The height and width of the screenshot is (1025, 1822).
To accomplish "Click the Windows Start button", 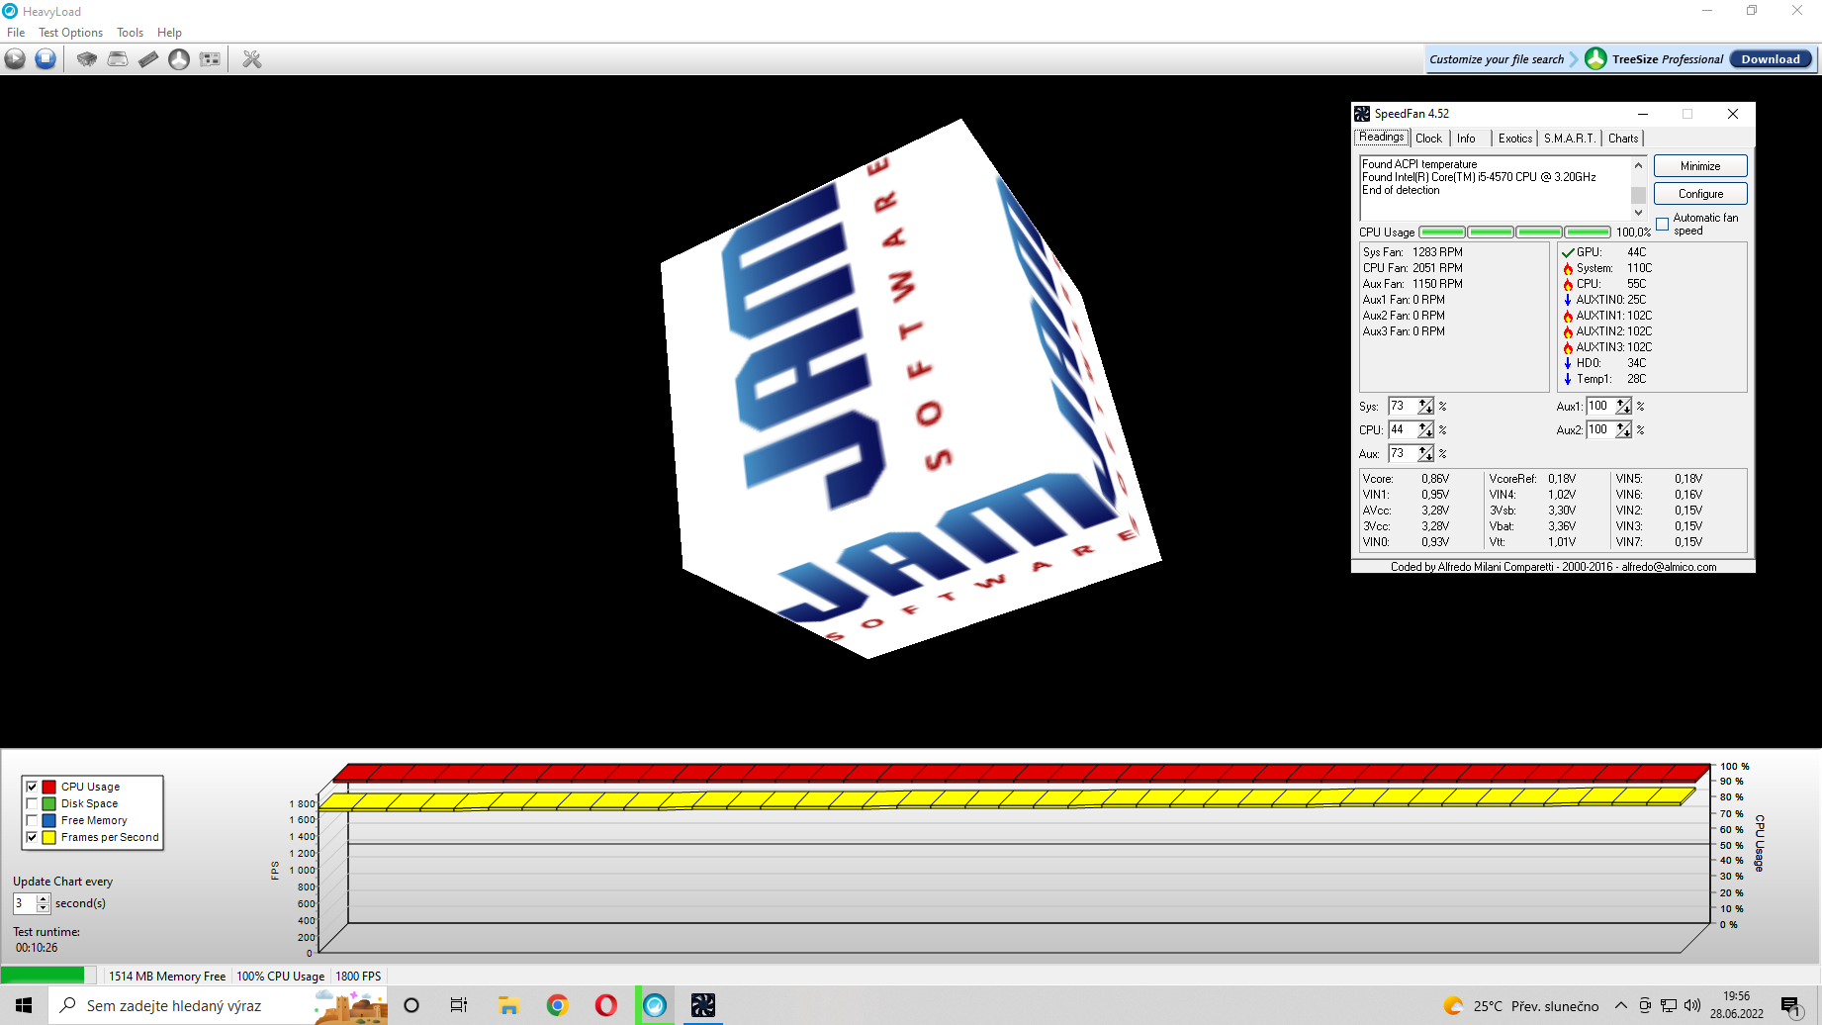I will [x=24, y=1005].
